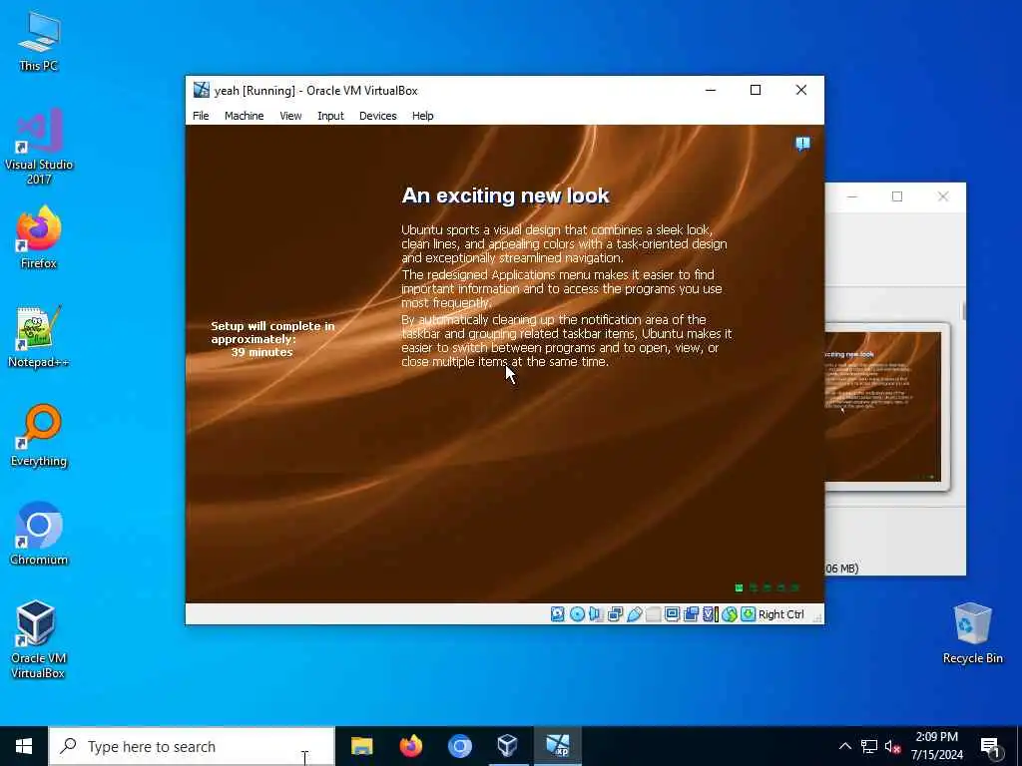Minimize the yeah [Running] VM window
The image size is (1022, 766).
[711, 90]
